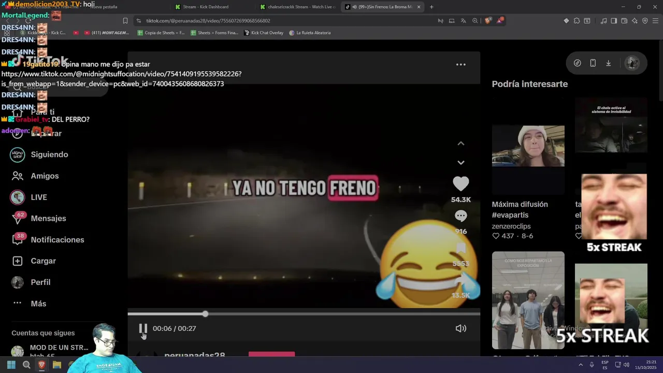Image resolution: width=663 pixels, height=373 pixels.
Task: Open the Leo AI sparkle icon
Action: click(635, 21)
